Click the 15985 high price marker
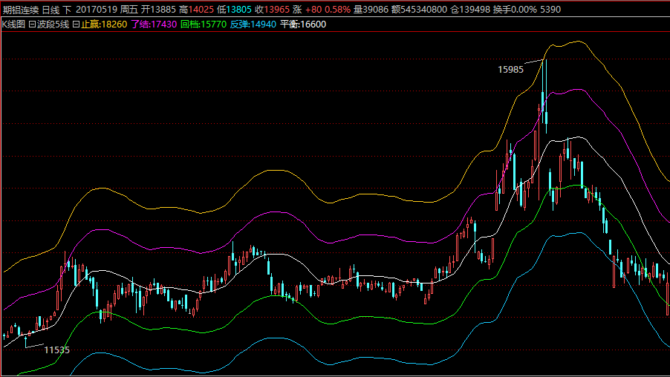 point(510,70)
